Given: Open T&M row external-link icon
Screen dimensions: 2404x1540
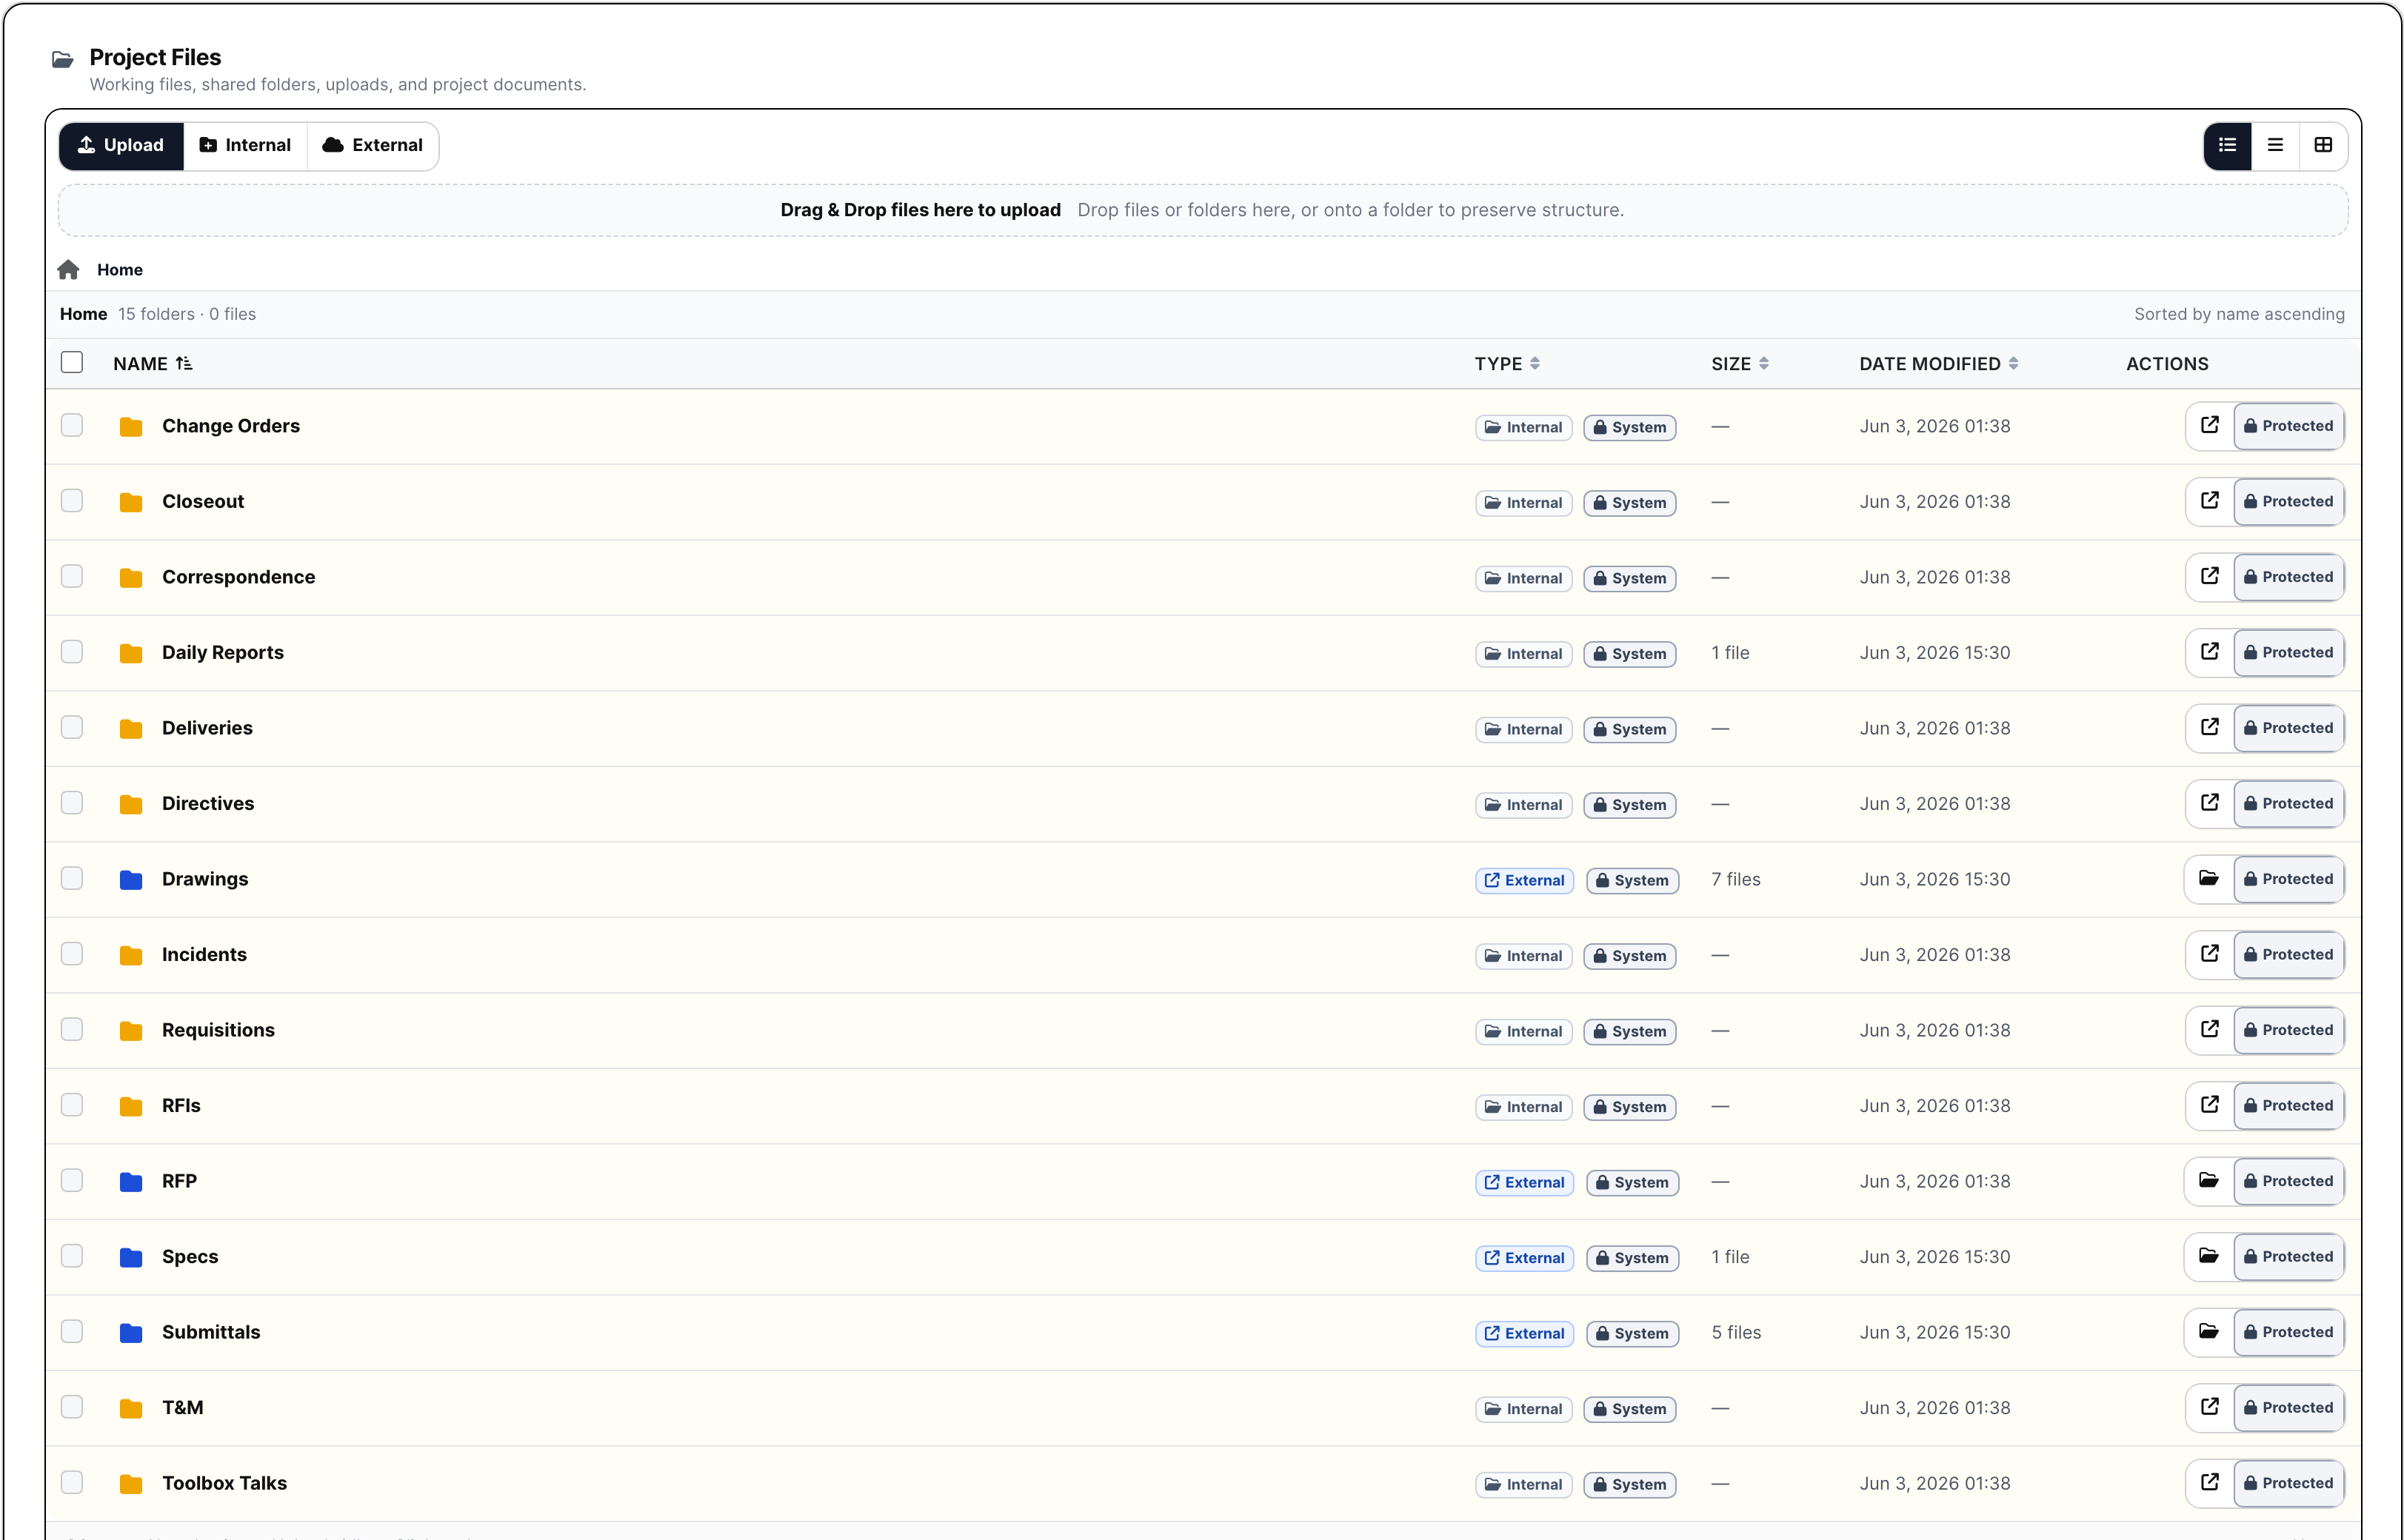Looking at the screenshot, I should click(2209, 1407).
